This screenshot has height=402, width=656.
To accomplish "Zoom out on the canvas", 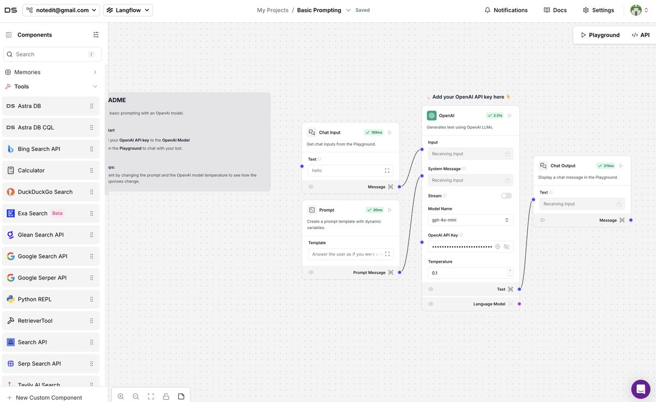I will (136, 397).
